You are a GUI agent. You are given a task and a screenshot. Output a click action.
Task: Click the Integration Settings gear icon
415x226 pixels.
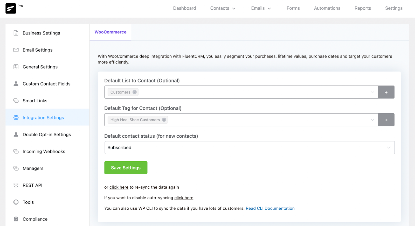click(x=16, y=118)
